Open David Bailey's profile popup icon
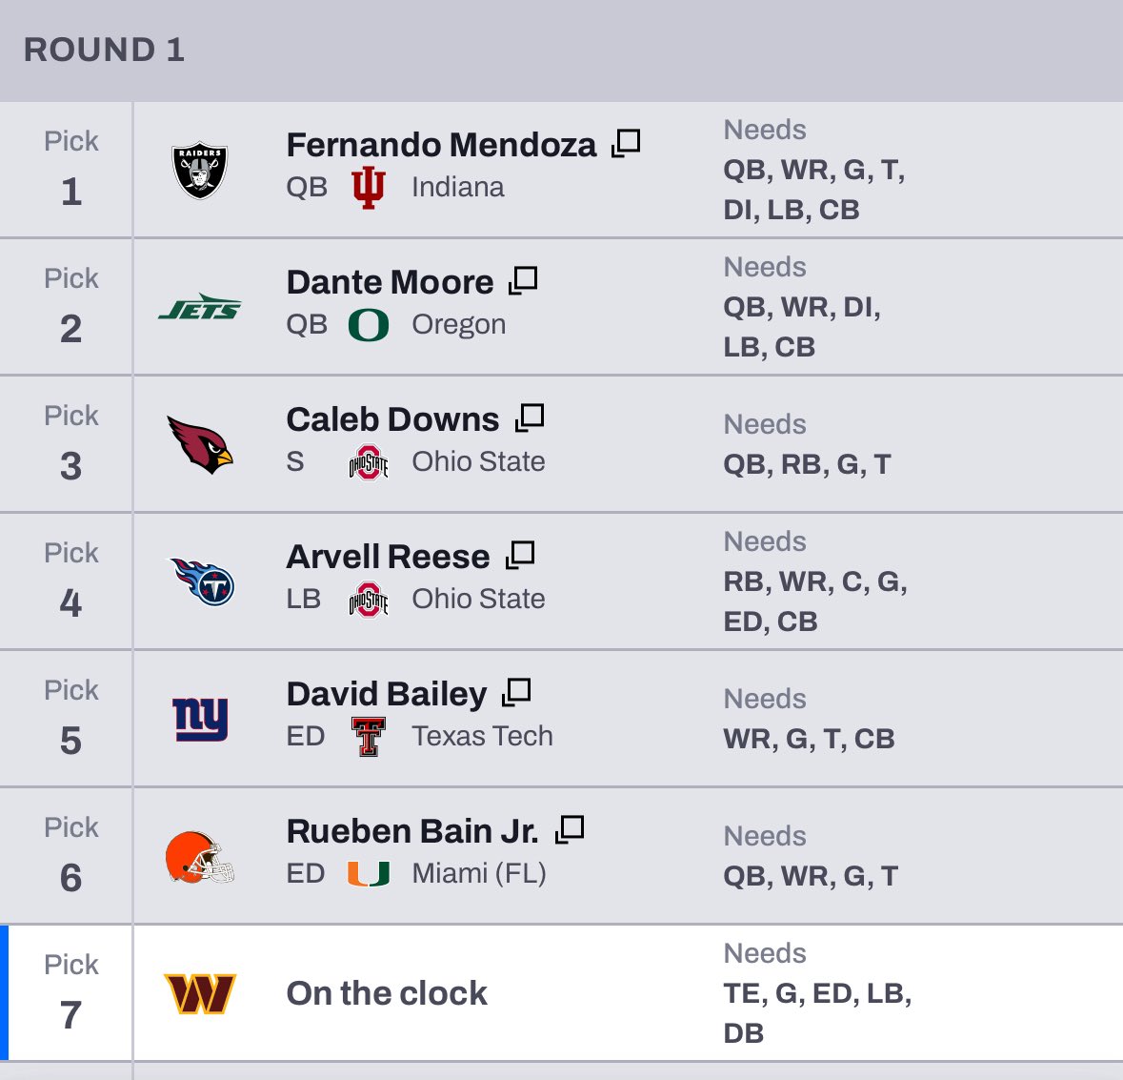Screen dimensions: 1123x1080 coord(516,693)
